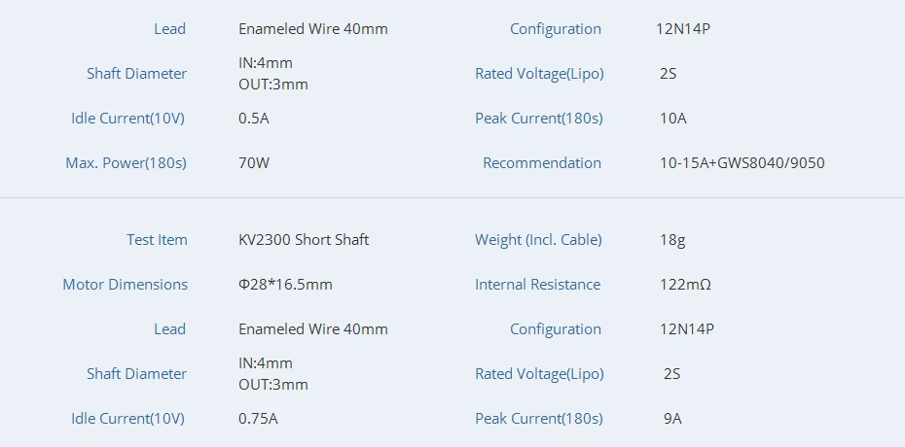The height and width of the screenshot is (447, 905).
Task: Click the 0.75A idle current value
Action: tap(258, 419)
